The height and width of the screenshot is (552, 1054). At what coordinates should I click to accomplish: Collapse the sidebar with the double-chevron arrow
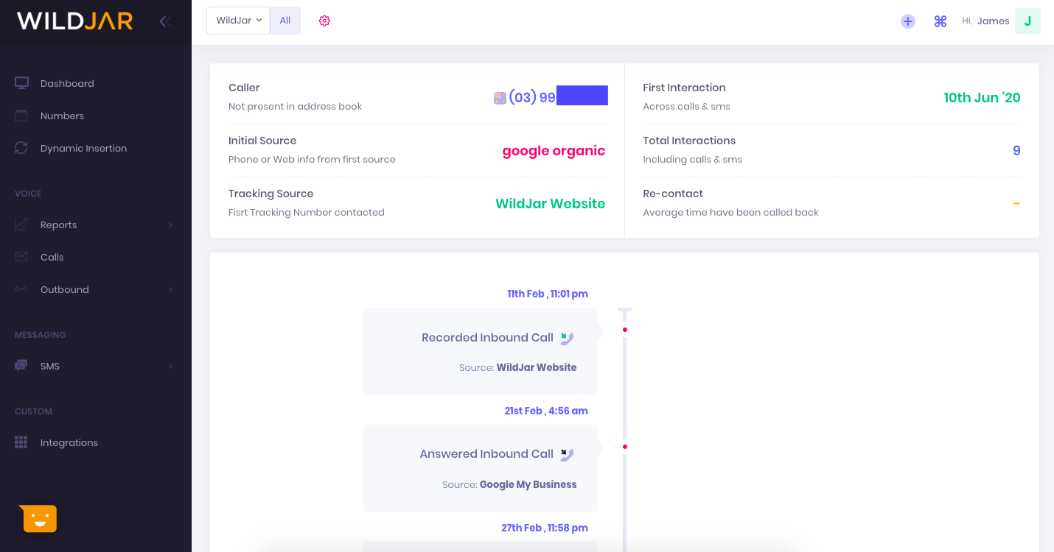coord(164,21)
